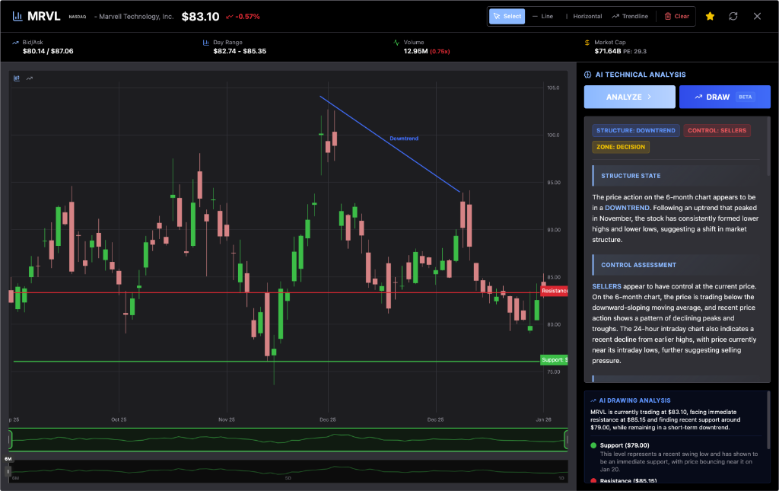Viewport: 779px width, 491px height.
Task: Choose the Line drawing tool
Action: (x=542, y=16)
